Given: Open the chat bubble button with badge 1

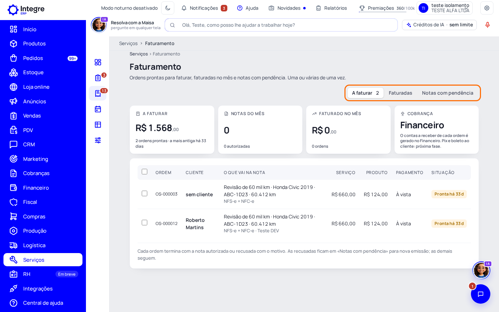Looking at the screenshot, I should tap(480, 294).
